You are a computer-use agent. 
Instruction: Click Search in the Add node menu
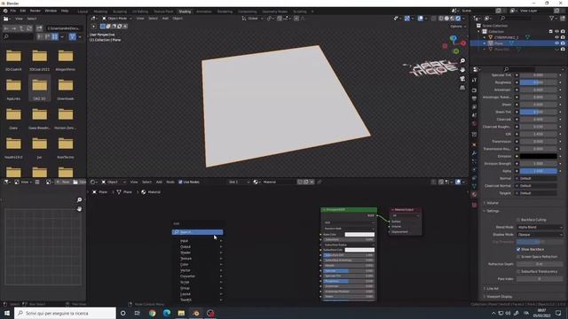point(197,232)
